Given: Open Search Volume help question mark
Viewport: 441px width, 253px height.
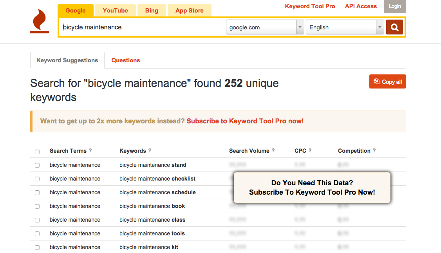Looking at the screenshot, I should 273,151.
